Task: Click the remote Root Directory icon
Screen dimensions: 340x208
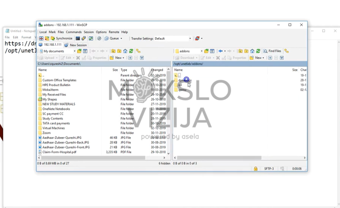Action: pos(246,51)
